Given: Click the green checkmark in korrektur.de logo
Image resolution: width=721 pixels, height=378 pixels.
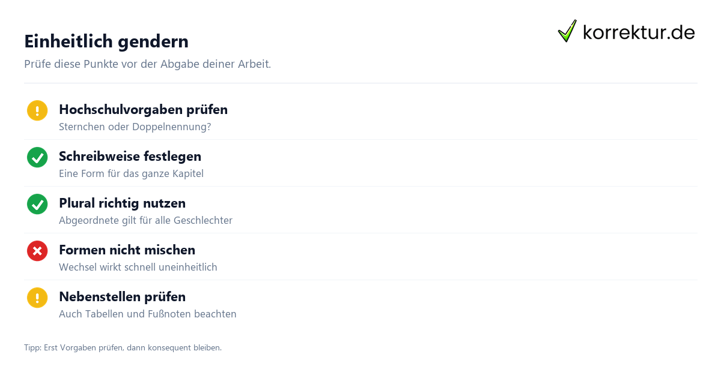Looking at the screenshot, I should pyautogui.click(x=567, y=31).
